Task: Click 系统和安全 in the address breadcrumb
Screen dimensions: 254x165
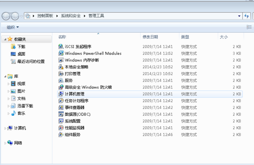Action: click(x=71, y=16)
